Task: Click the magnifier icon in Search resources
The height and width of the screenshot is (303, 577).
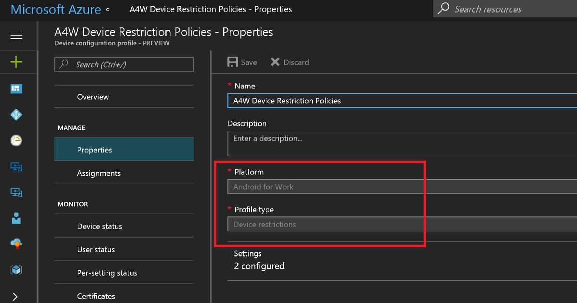Action: pos(444,9)
